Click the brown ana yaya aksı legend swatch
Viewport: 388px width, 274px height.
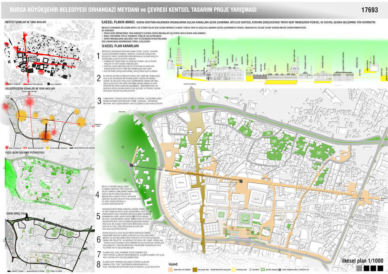pos(196,269)
